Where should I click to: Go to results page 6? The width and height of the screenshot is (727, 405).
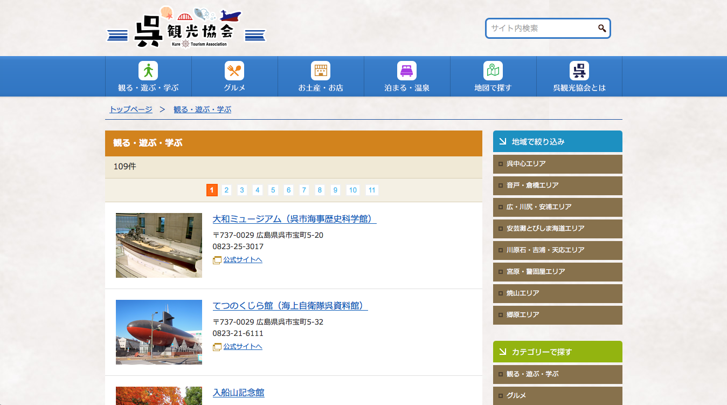coord(289,190)
